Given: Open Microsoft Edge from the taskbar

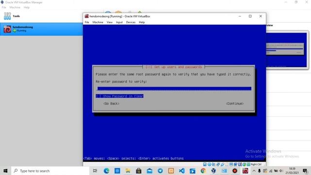Looking at the screenshot, I should [x=106, y=171].
